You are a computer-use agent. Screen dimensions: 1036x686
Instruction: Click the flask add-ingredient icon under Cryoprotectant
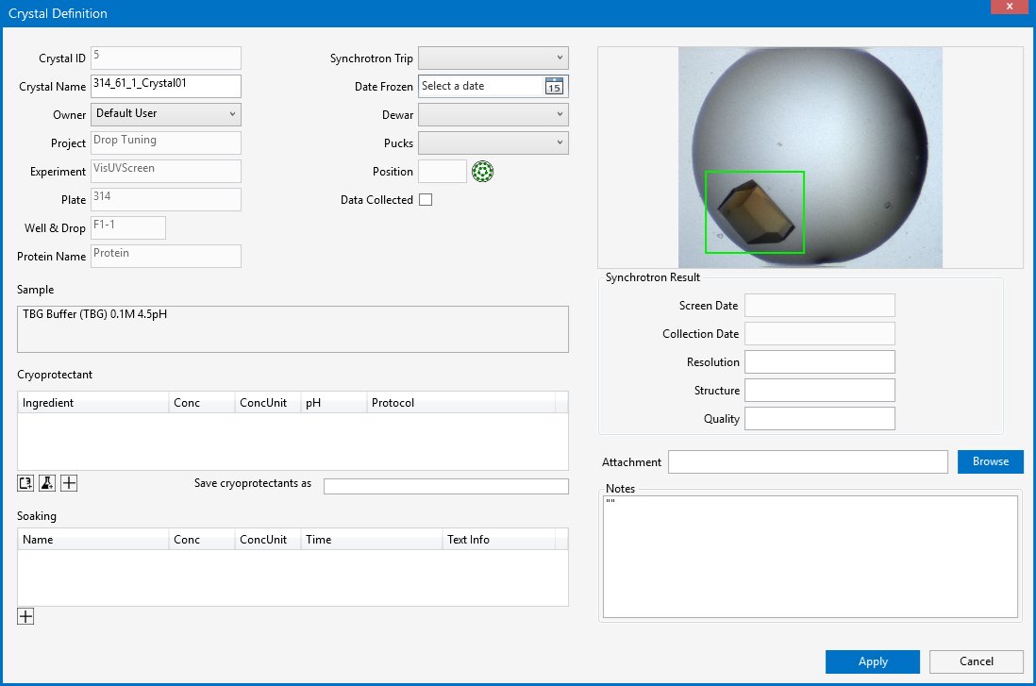click(x=47, y=483)
